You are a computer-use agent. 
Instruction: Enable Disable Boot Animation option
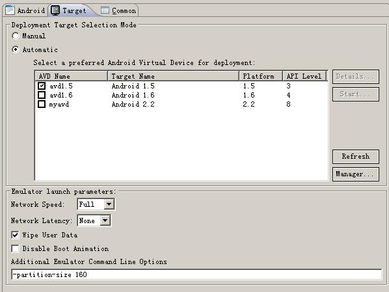(15, 248)
